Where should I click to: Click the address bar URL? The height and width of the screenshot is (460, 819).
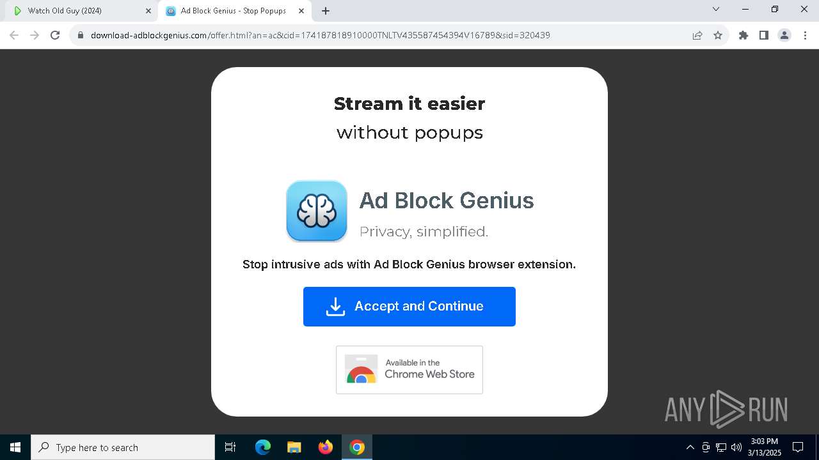pos(320,35)
